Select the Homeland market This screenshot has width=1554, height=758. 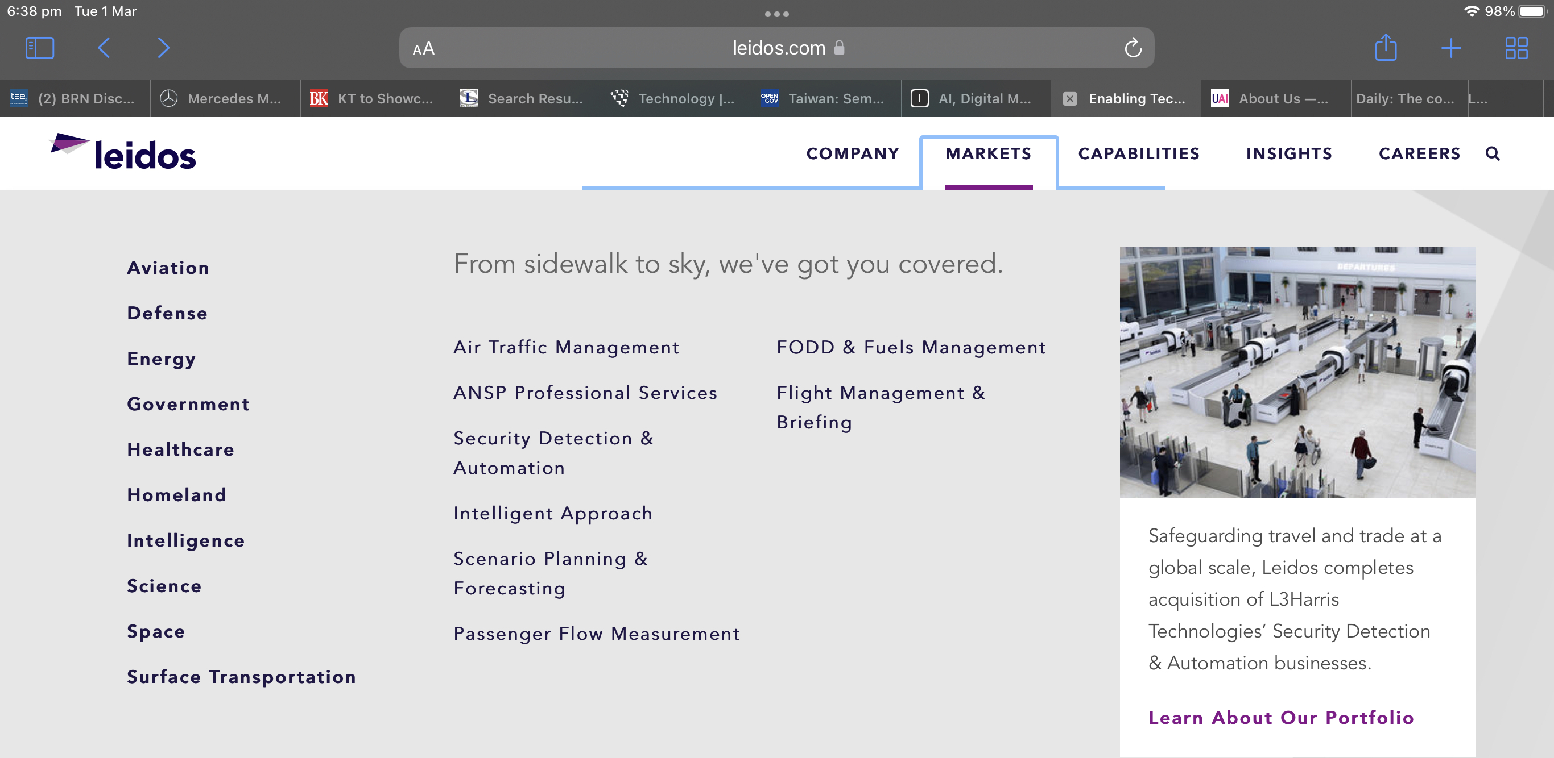pyautogui.click(x=177, y=495)
